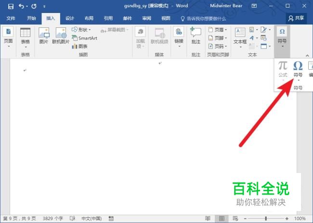Insert a text box with 文本框
This screenshot has width=313, height=223.
tap(240, 38)
